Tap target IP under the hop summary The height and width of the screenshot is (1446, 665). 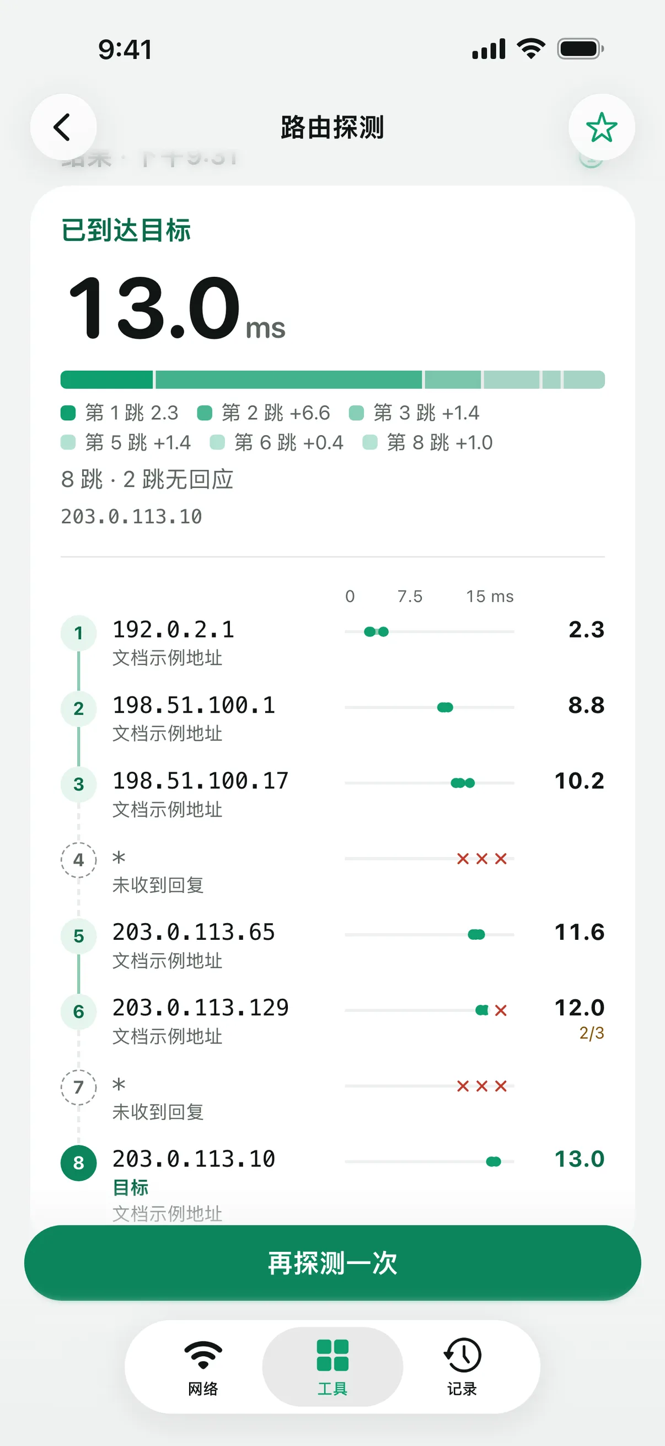point(131,517)
